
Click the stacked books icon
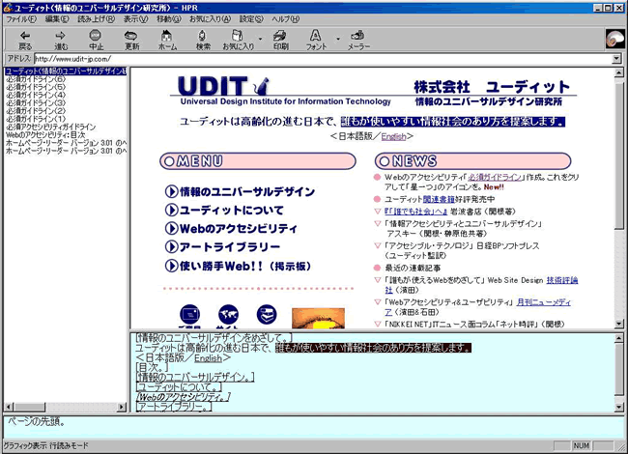point(267,315)
